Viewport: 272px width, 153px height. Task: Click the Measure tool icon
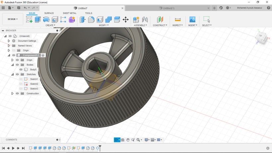click(178, 19)
